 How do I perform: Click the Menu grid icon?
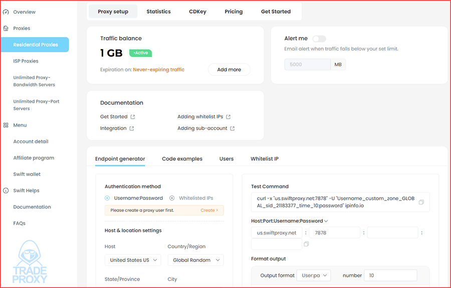(x=6, y=125)
